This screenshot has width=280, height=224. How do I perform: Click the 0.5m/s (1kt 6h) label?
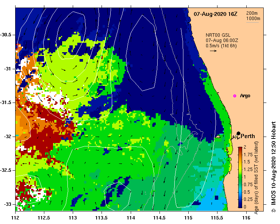point(221,46)
